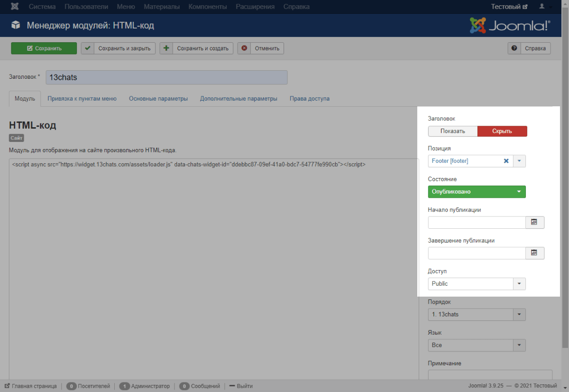Click the green Сохранить button
Image resolution: width=569 pixels, height=392 pixels.
[x=44, y=48]
